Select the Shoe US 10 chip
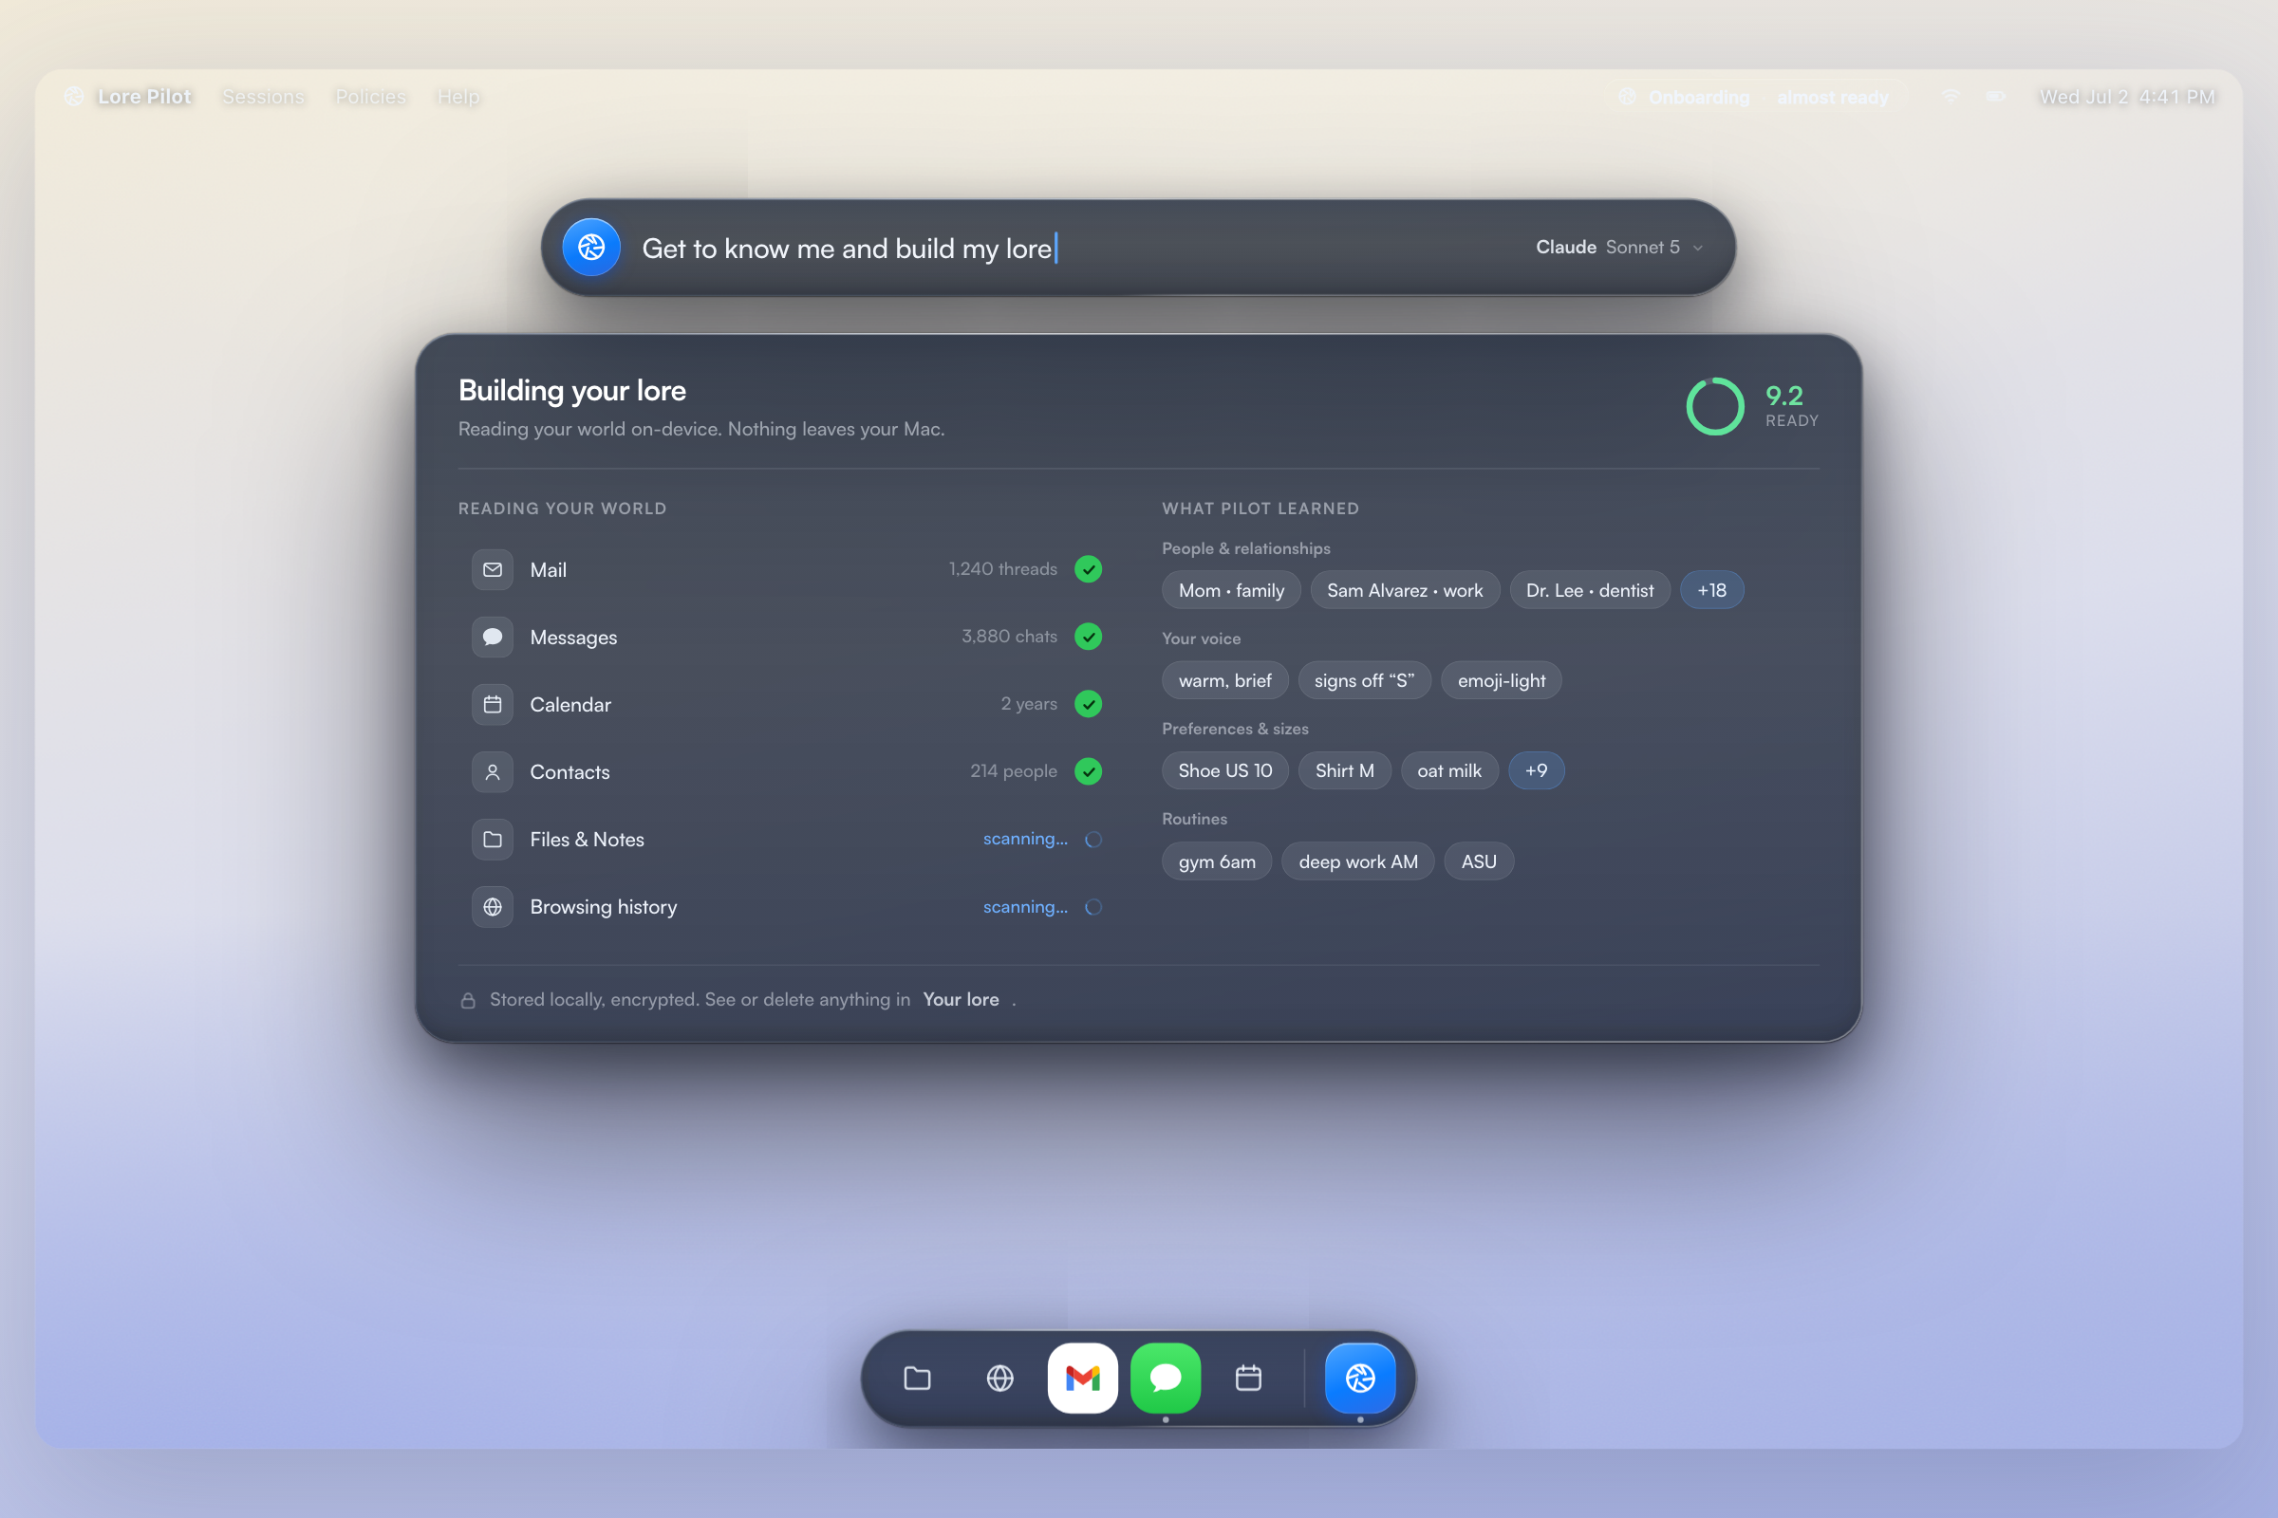The width and height of the screenshot is (2278, 1518). point(1224,770)
